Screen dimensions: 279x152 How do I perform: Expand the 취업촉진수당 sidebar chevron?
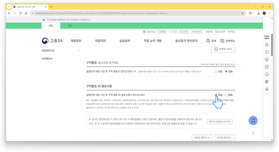(79, 51)
